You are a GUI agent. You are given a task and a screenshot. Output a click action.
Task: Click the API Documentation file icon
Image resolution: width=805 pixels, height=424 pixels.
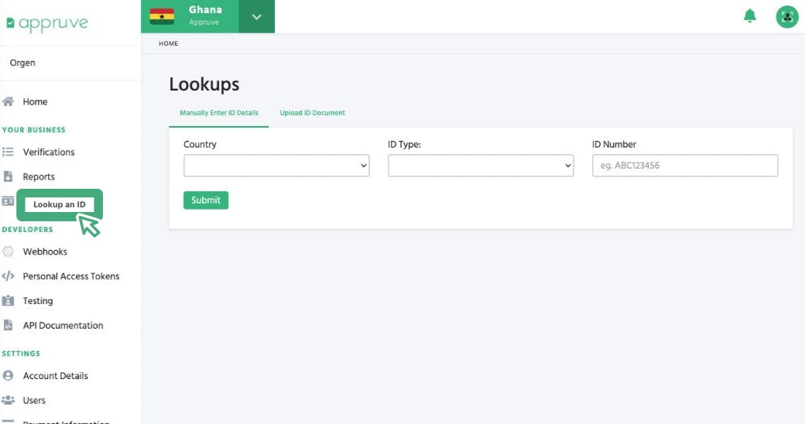click(x=8, y=326)
